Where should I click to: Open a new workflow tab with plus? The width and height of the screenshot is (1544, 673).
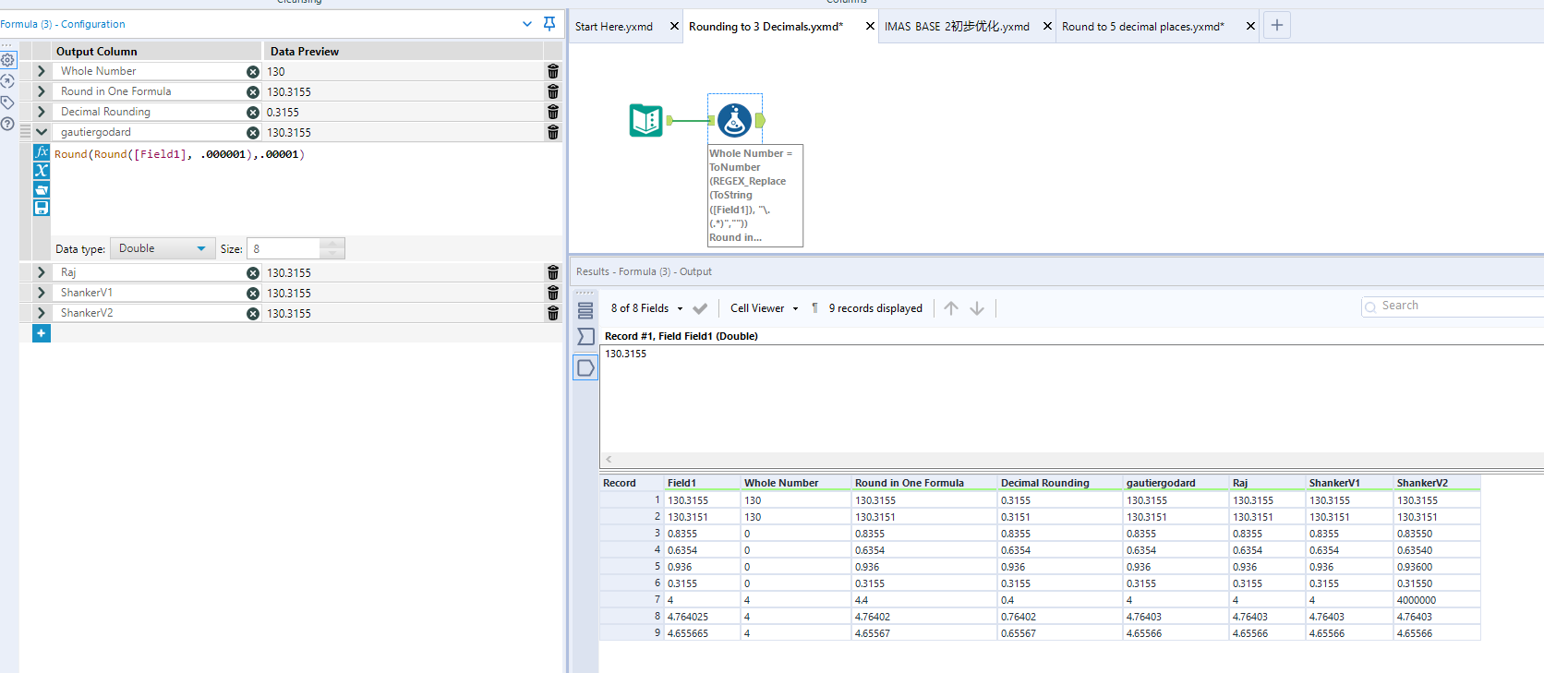[x=1276, y=26]
